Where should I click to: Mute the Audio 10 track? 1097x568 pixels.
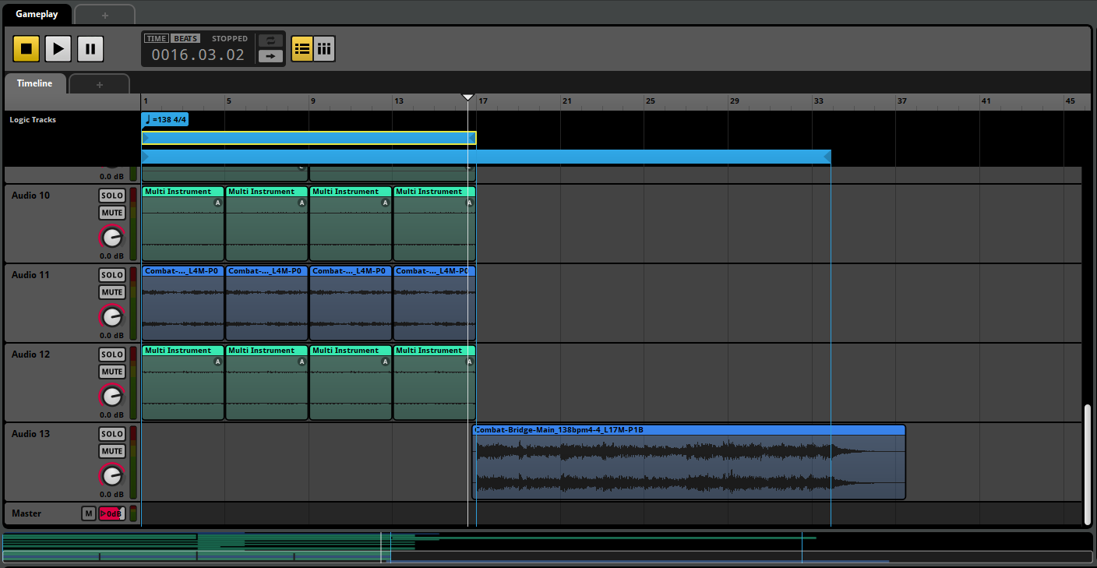(x=112, y=213)
